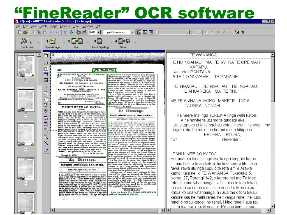Select the renumber blocks tool
The image size is (287, 215).
click(x=46, y=105)
